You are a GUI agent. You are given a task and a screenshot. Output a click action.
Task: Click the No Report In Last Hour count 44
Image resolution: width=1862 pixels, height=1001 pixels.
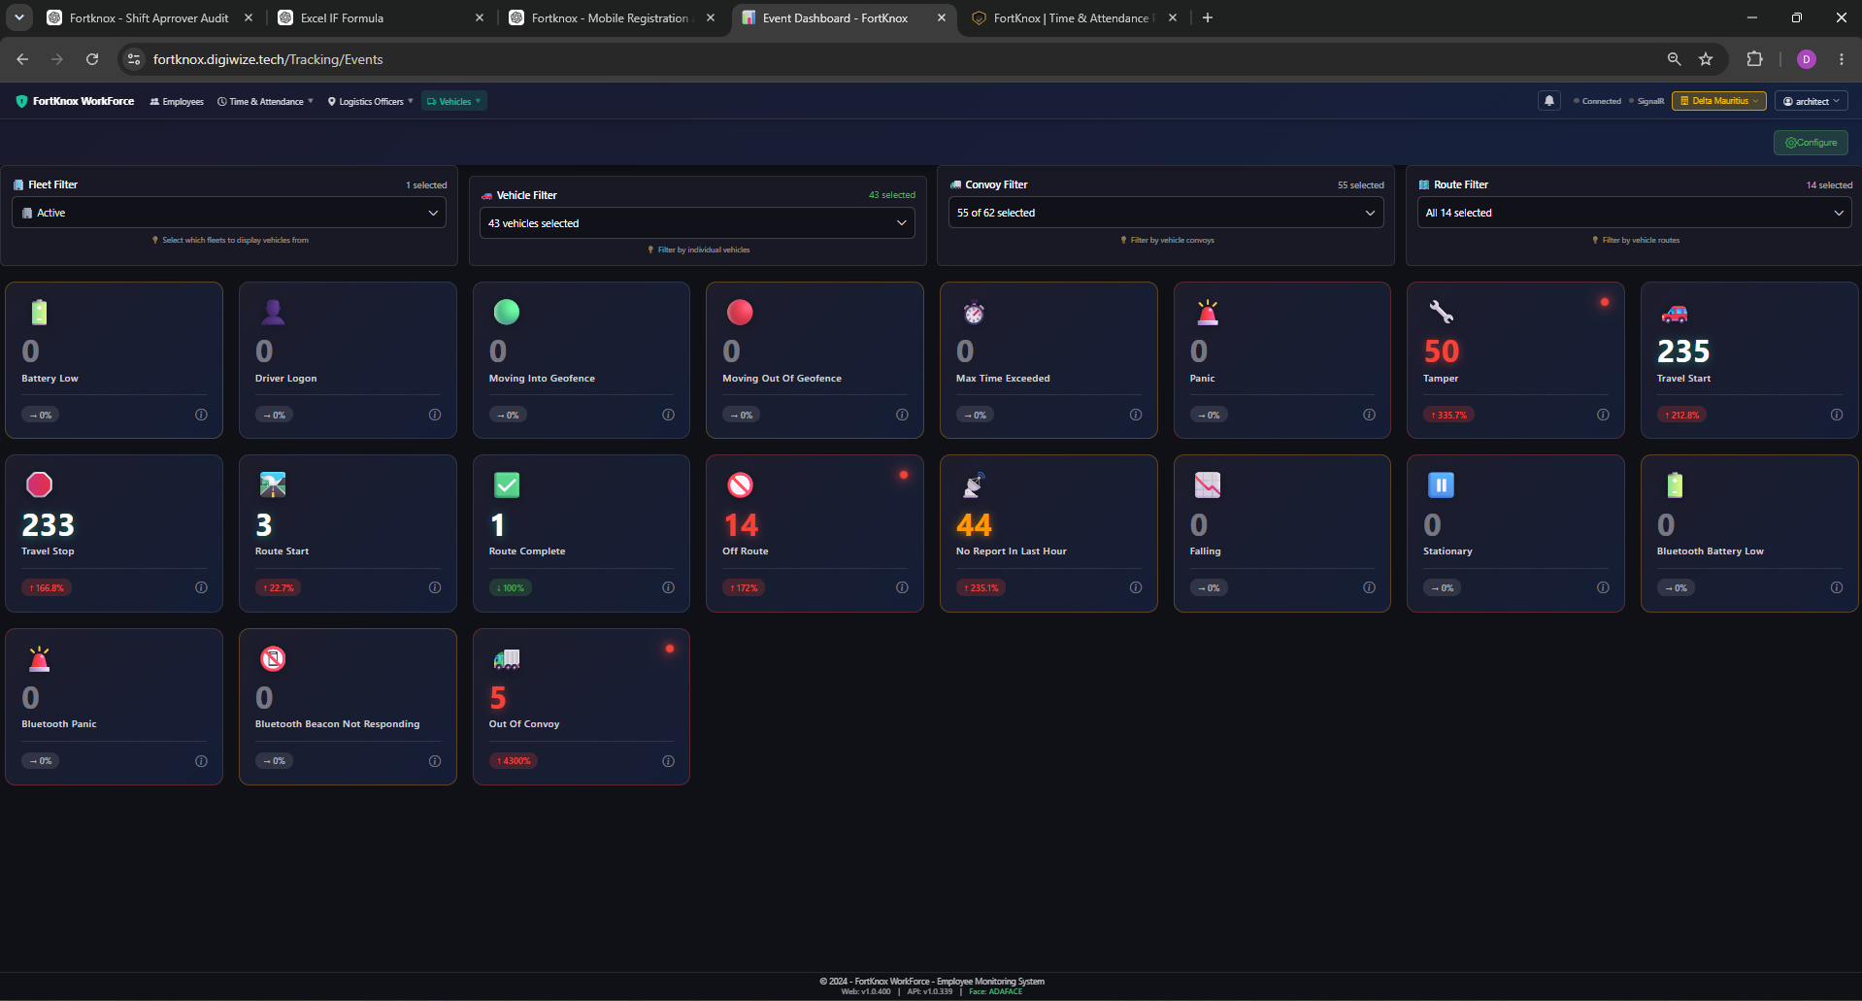click(974, 525)
